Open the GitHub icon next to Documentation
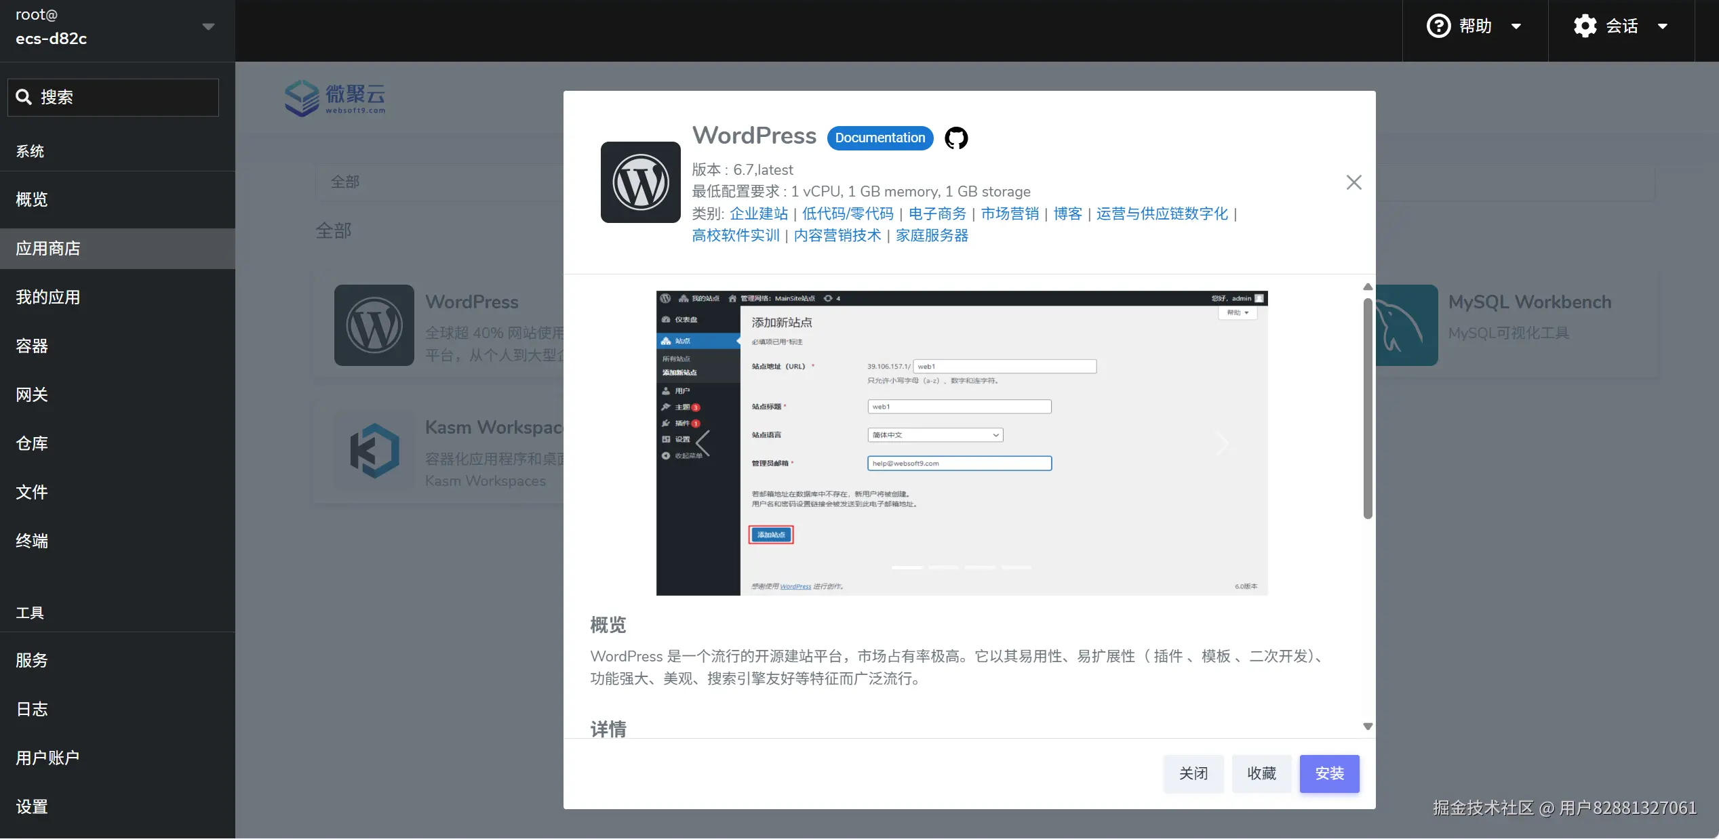Viewport: 1719px width, 839px height. 955,138
